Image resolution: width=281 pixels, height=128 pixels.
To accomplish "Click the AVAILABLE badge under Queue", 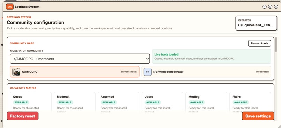I will (x=21, y=102).
